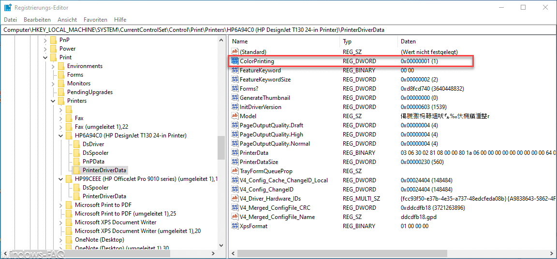Select the PrinterData binary value icon

click(235, 153)
